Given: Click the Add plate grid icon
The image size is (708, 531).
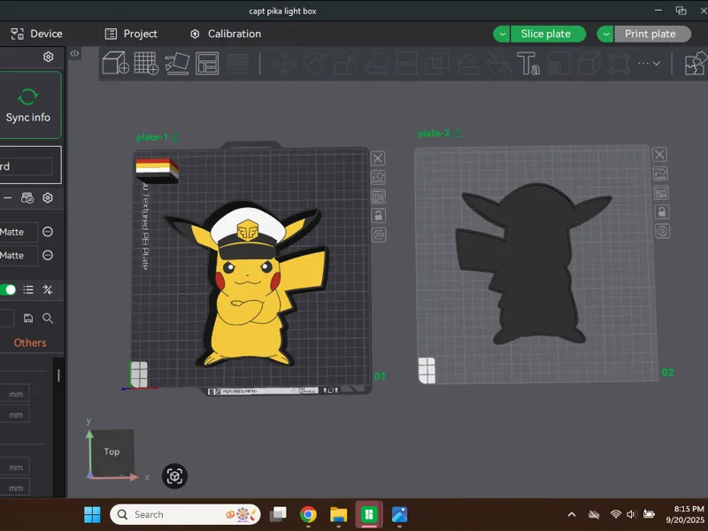Looking at the screenshot, I should [146, 63].
